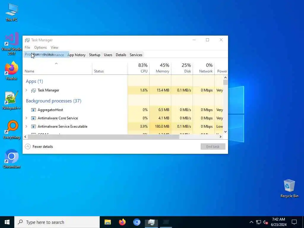The height and width of the screenshot is (228, 304).
Task: Click the muted volume tray icon
Action: pyautogui.click(x=265, y=222)
